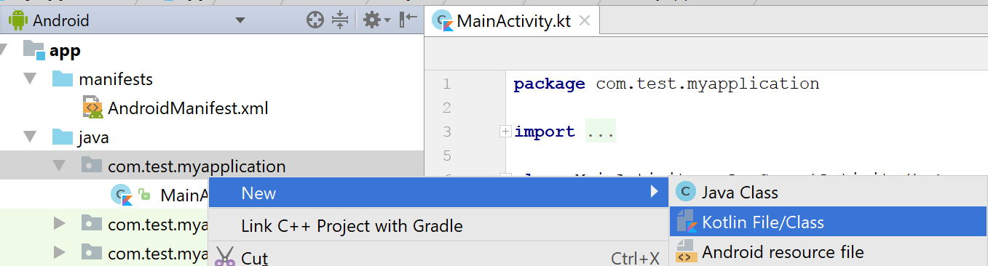Image resolution: width=988 pixels, height=266 pixels.
Task: Select AndroidManifest.xml in the project tree
Action: click(188, 109)
